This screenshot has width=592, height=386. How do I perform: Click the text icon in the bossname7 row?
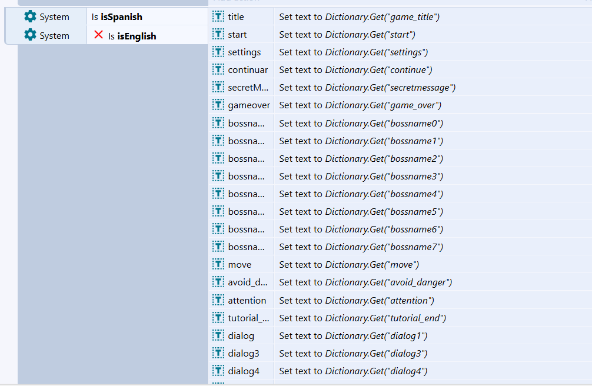point(218,247)
